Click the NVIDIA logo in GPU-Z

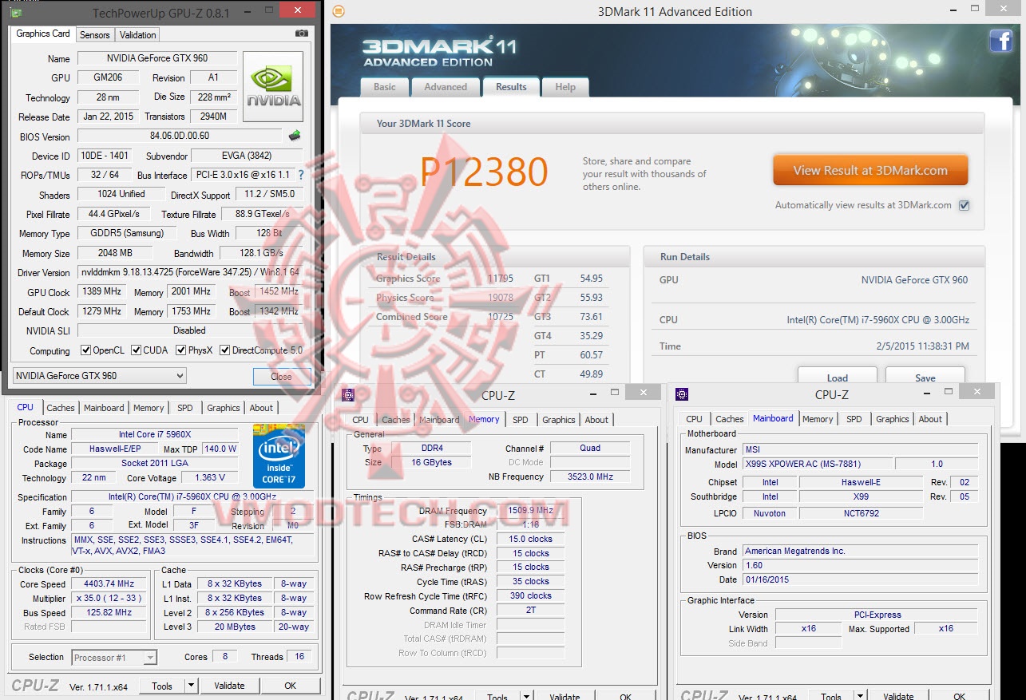pyautogui.click(x=273, y=87)
